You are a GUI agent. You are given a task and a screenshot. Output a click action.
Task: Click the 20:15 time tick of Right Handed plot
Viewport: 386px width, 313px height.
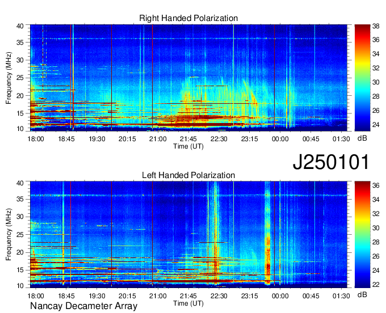tap(127, 139)
